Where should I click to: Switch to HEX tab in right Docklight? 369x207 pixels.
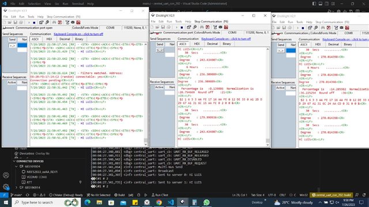tap(318, 44)
